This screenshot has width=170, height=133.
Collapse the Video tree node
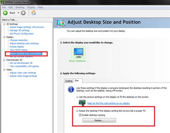[x=4, y=70]
